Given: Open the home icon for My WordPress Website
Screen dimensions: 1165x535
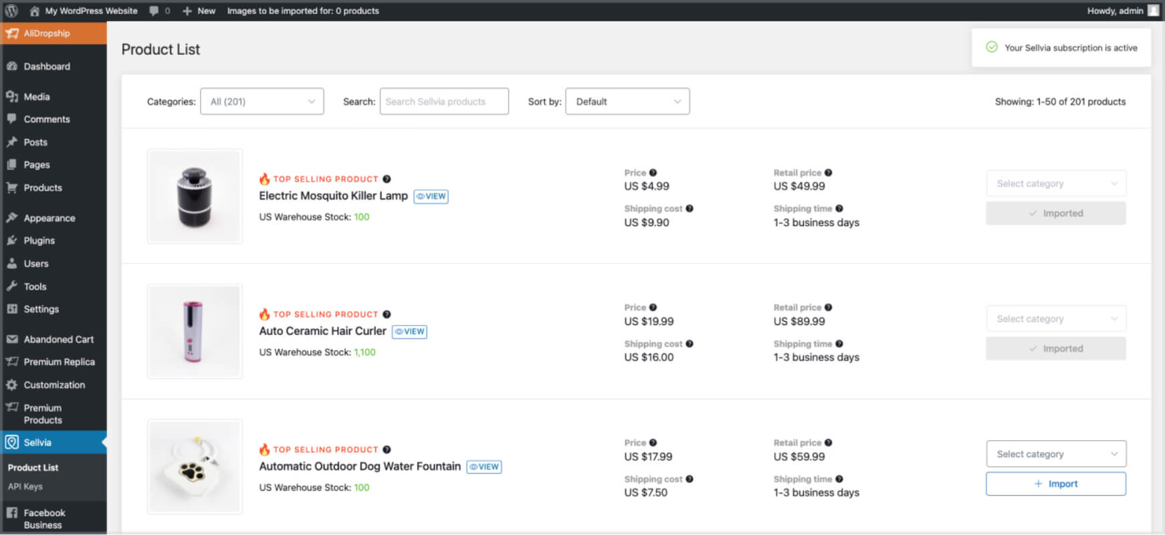Looking at the screenshot, I should pyautogui.click(x=35, y=11).
